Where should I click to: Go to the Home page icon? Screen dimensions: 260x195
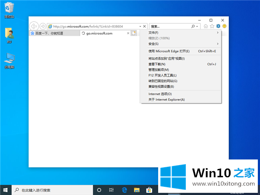pos(206,26)
